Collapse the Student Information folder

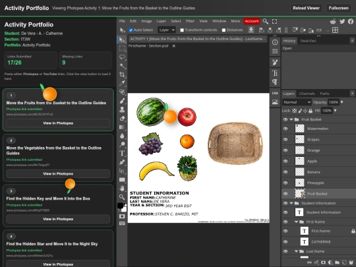291,203
